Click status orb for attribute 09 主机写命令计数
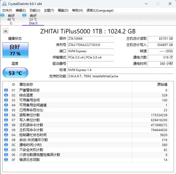This screenshot has height=174, width=176. [6, 130]
